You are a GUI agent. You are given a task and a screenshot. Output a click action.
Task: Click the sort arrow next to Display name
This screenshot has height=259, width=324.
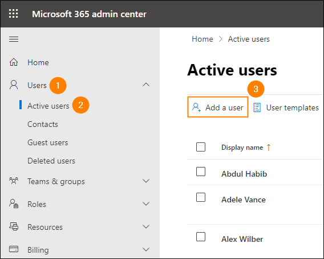[x=269, y=148]
